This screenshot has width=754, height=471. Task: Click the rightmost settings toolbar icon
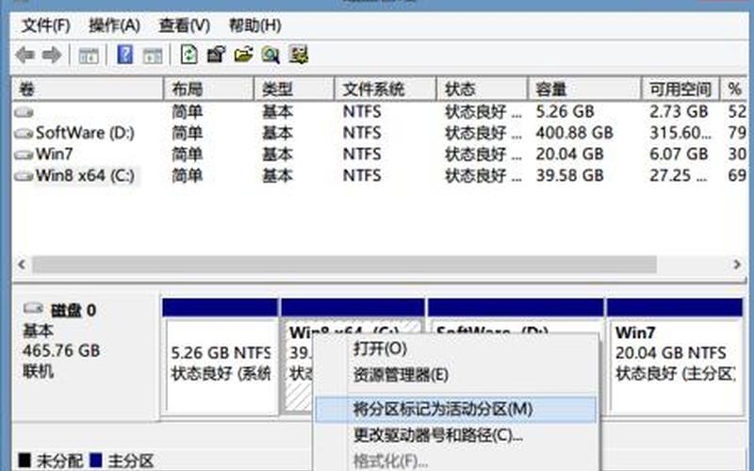tap(298, 55)
